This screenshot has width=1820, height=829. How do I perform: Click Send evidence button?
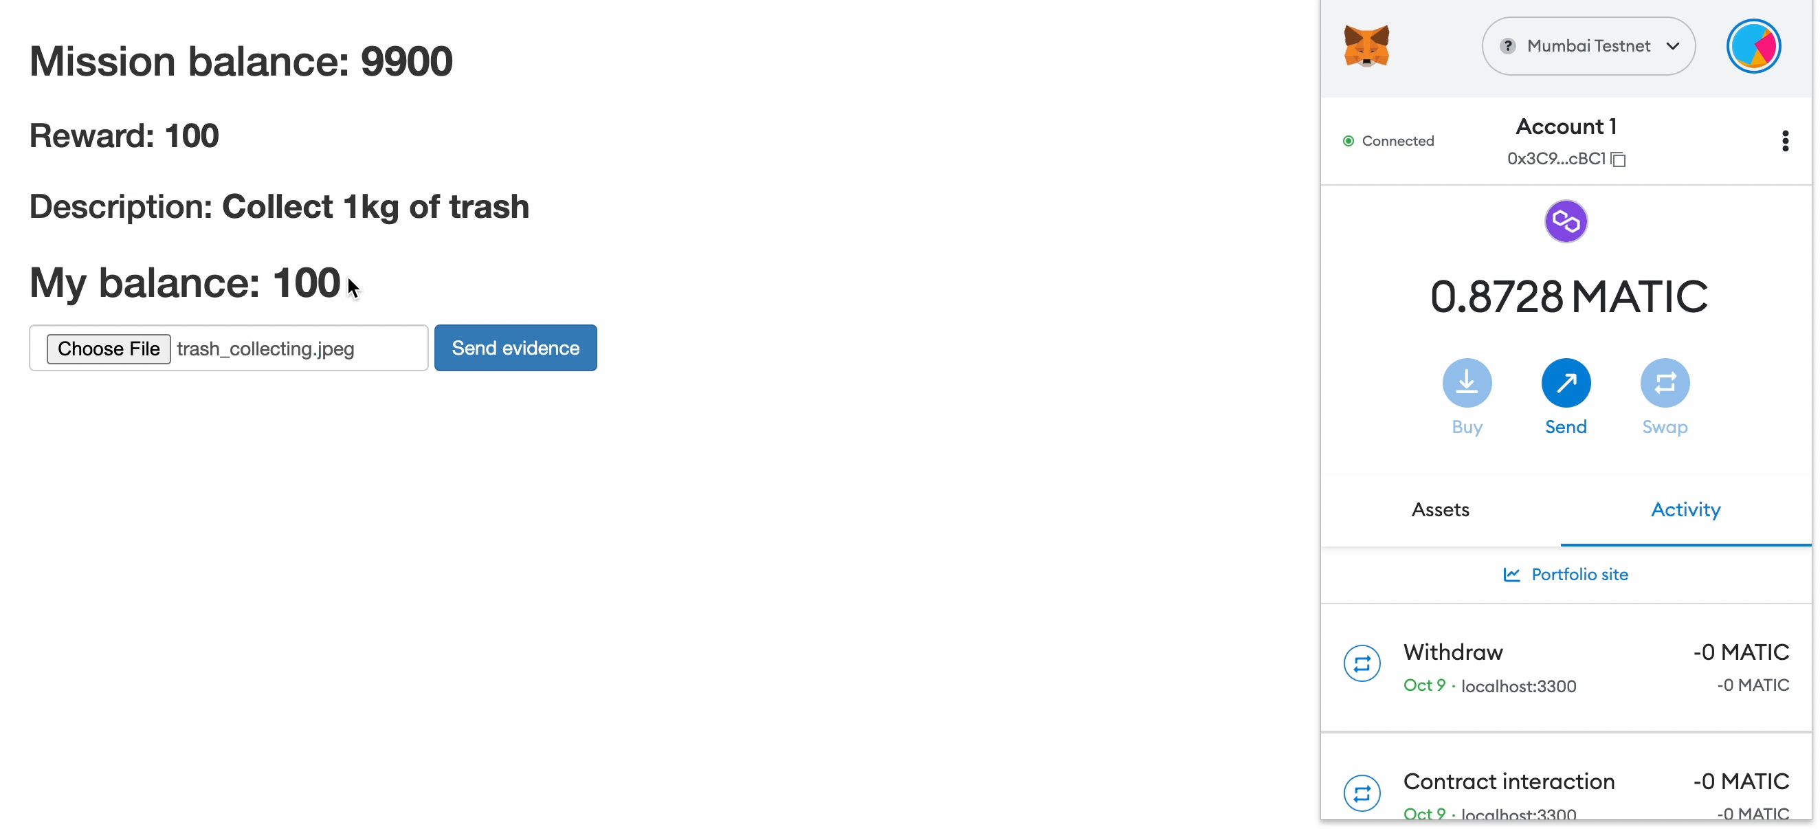515,347
